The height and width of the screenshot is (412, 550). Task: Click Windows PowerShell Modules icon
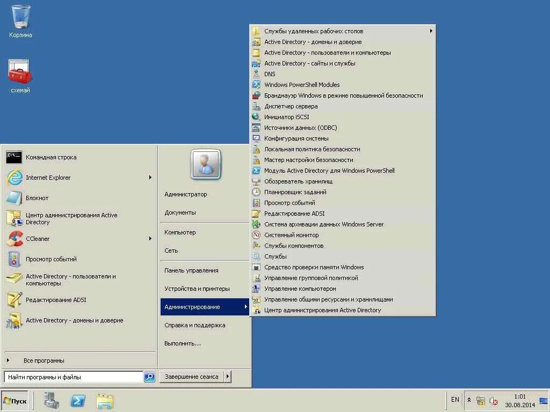click(256, 85)
